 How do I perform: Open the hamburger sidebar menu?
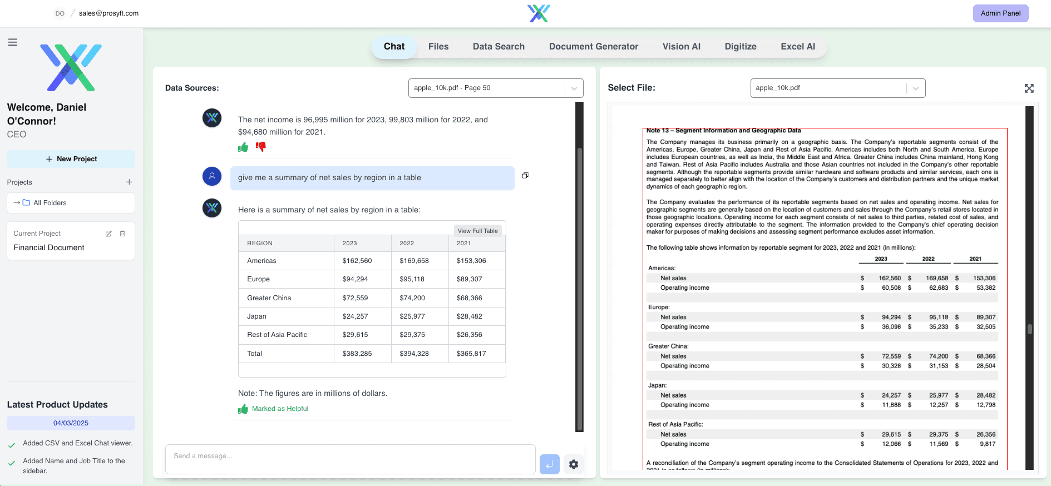coord(12,42)
